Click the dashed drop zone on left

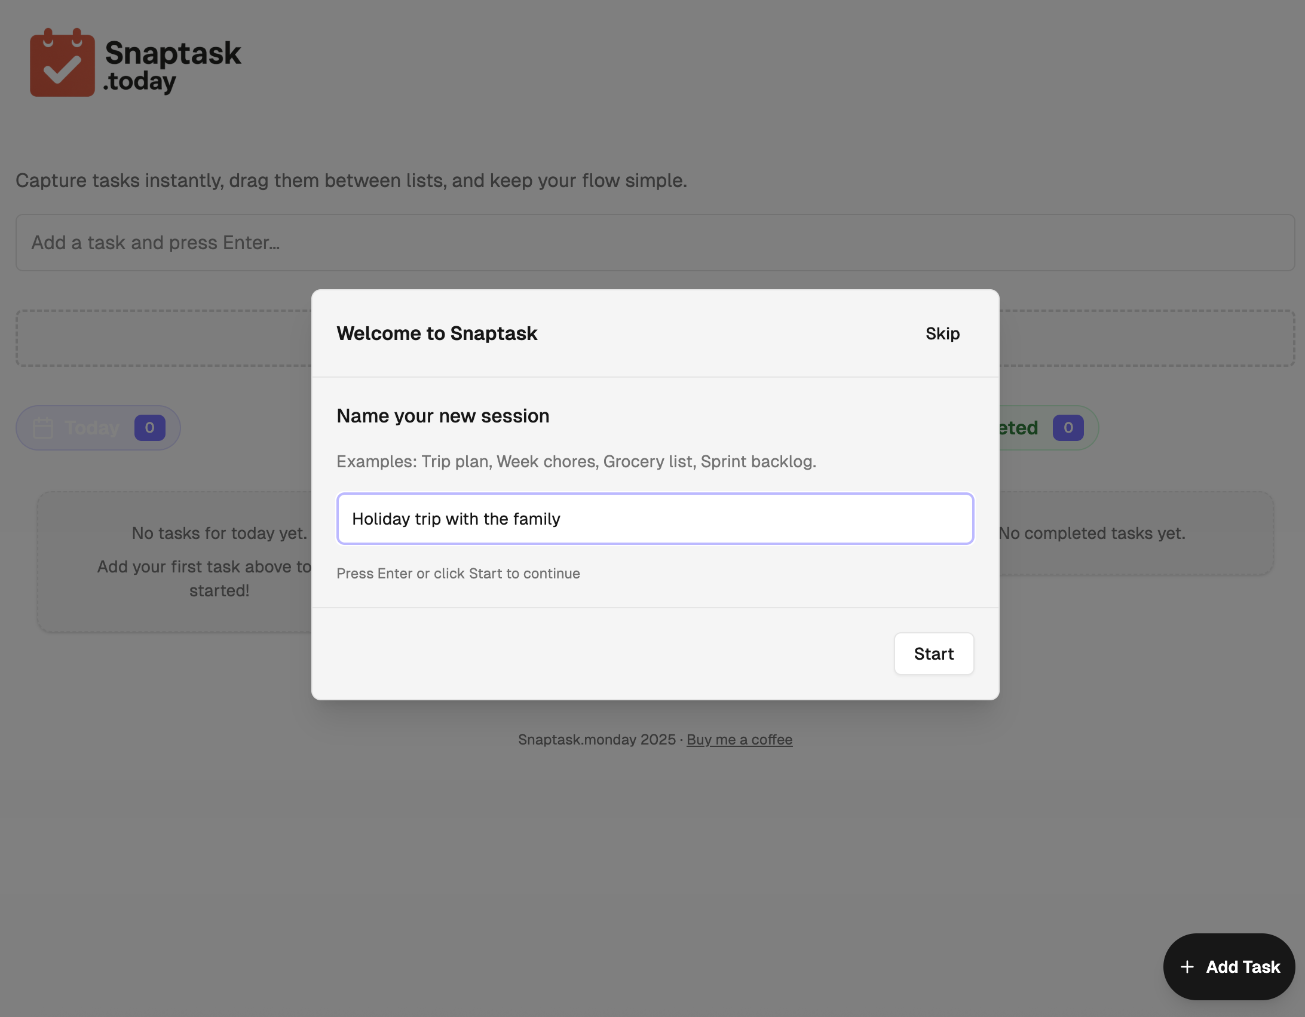(x=163, y=338)
